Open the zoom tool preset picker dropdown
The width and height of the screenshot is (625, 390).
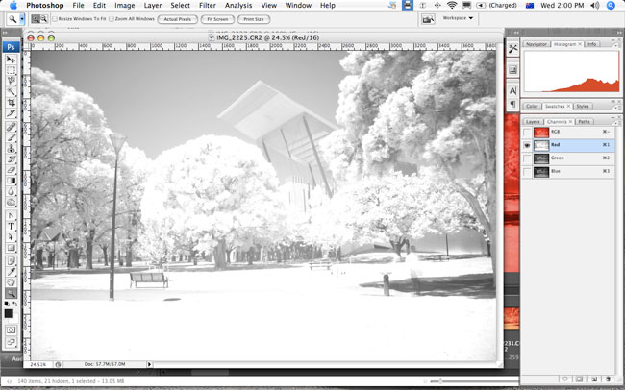tap(22, 18)
